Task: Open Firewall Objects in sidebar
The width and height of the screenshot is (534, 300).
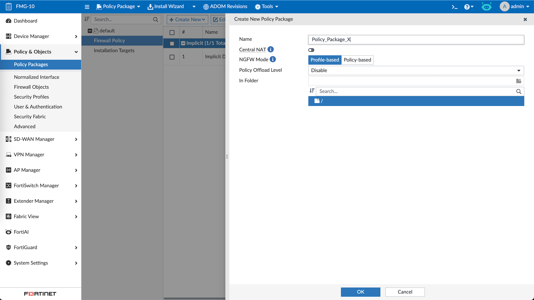Action: 31,87
